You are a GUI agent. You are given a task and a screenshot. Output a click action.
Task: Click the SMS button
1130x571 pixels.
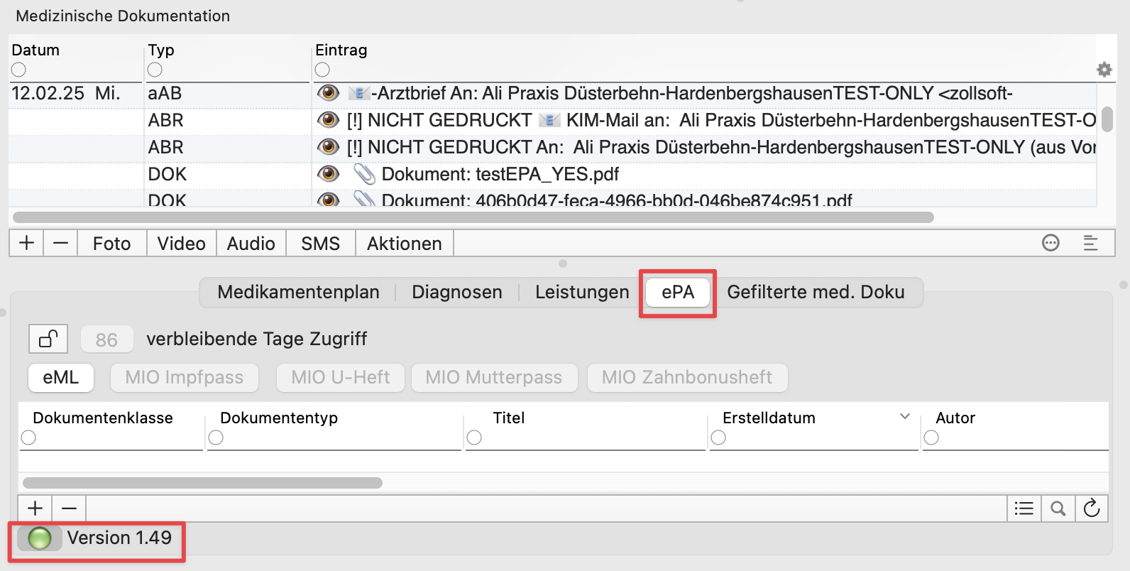[x=321, y=244]
